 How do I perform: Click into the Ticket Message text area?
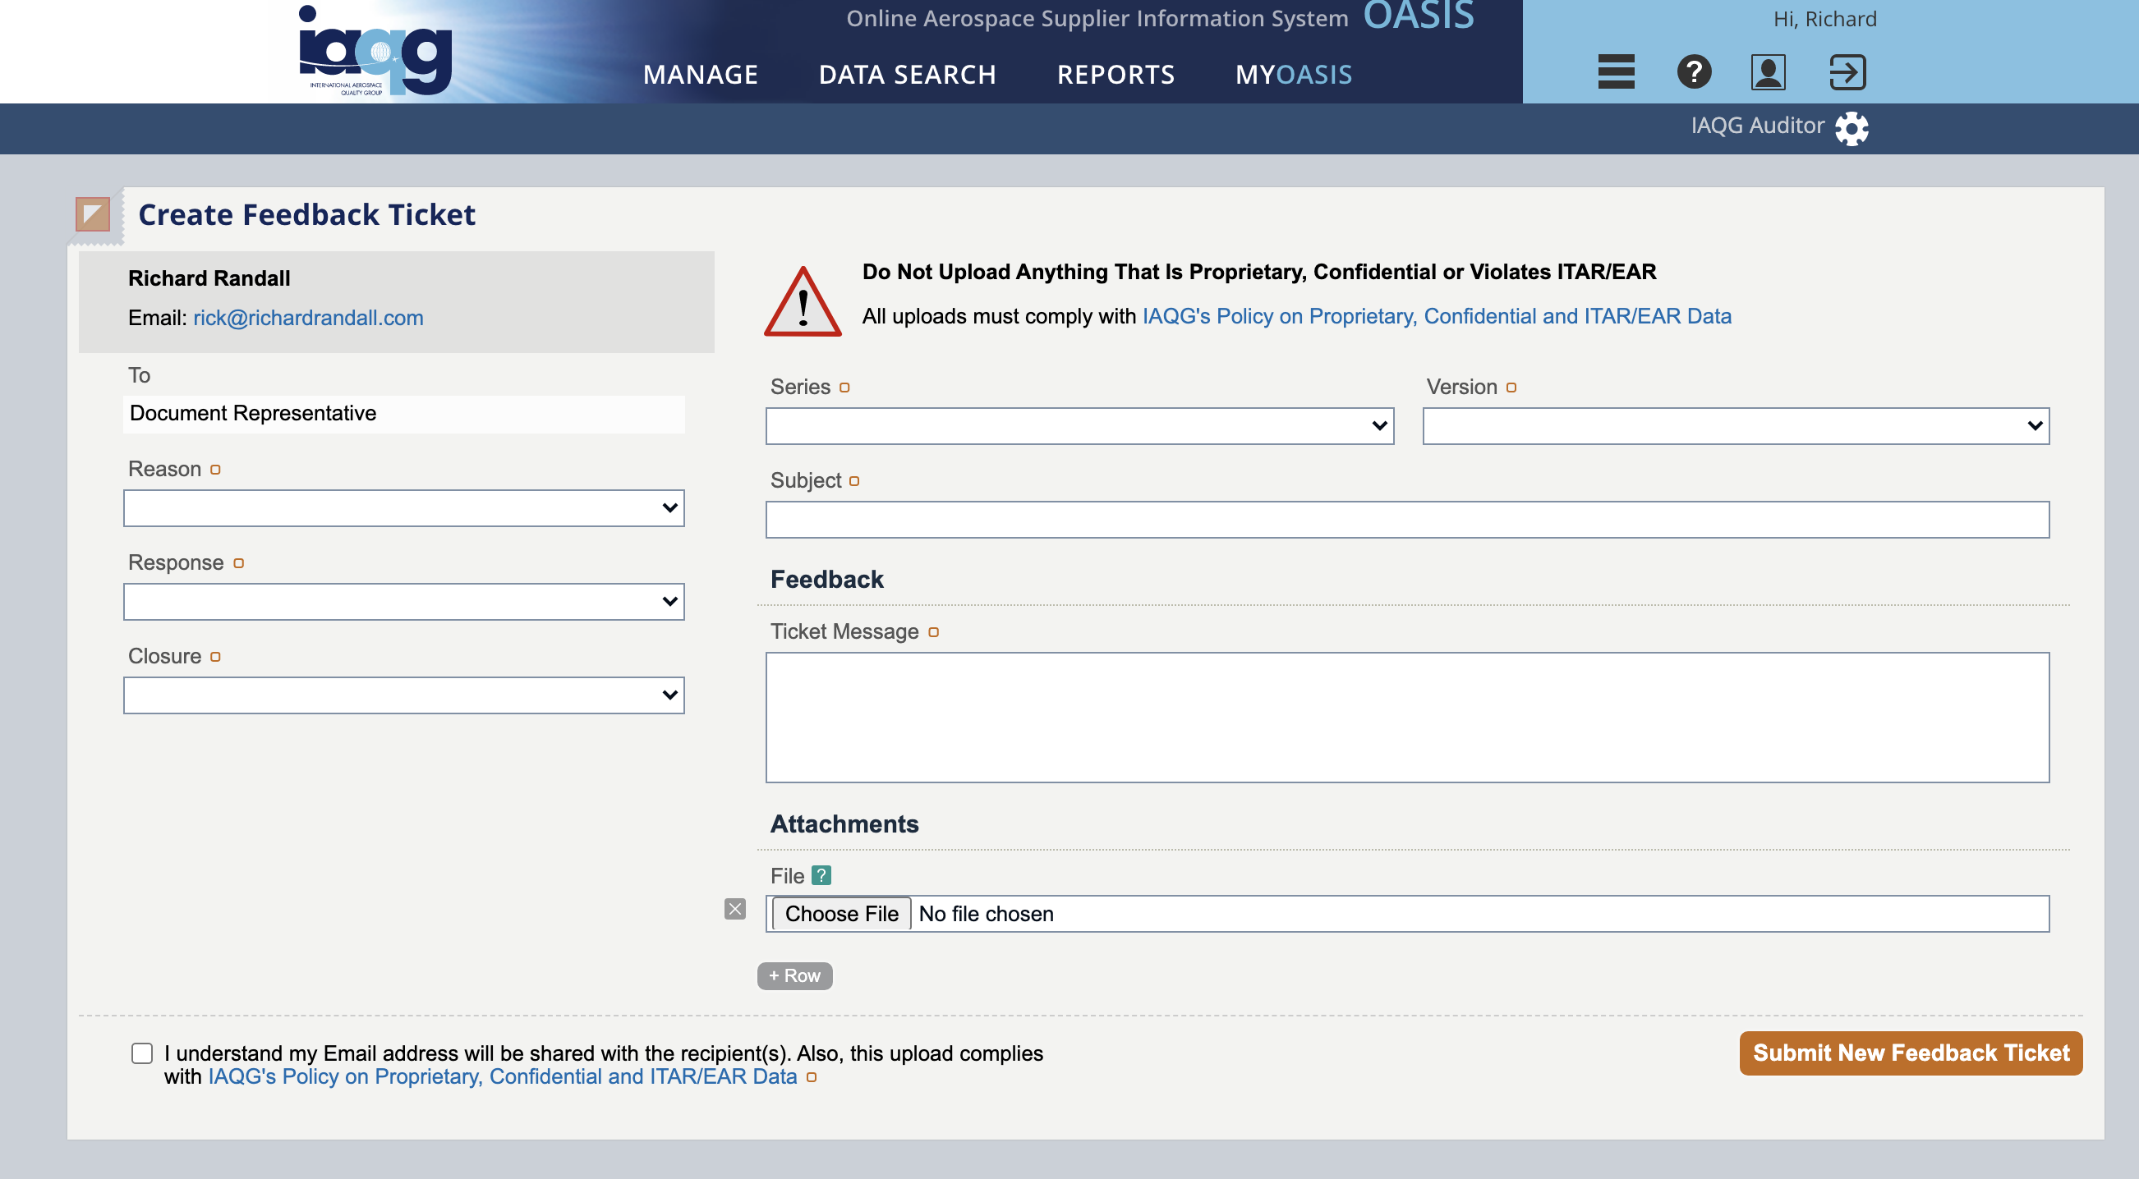(x=1407, y=718)
